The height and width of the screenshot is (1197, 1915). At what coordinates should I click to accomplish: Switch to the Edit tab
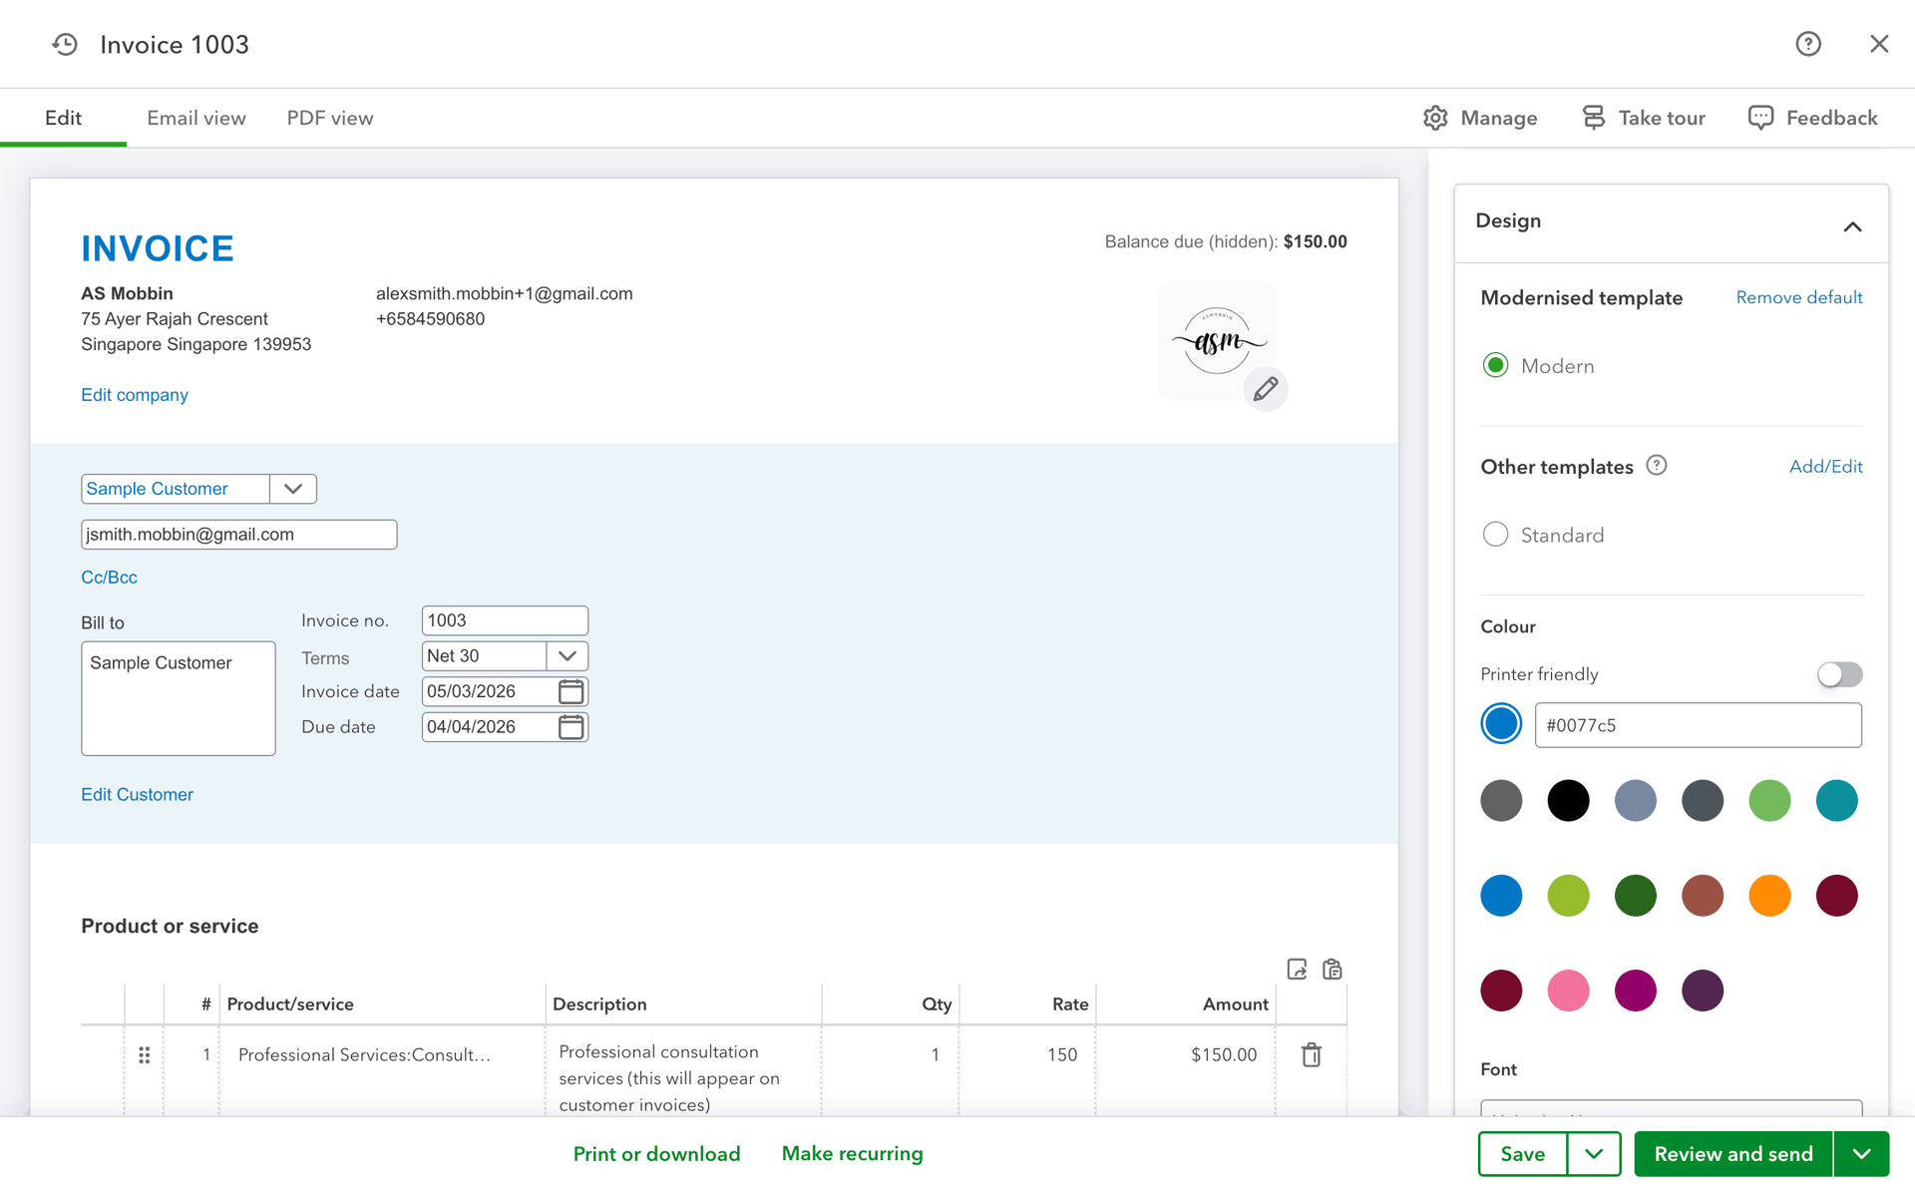click(x=64, y=118)
